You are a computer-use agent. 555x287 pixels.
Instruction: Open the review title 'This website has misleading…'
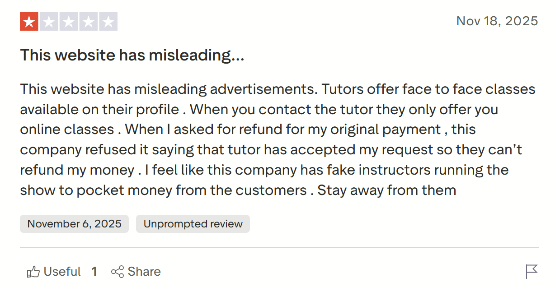(x=132, y=56)
